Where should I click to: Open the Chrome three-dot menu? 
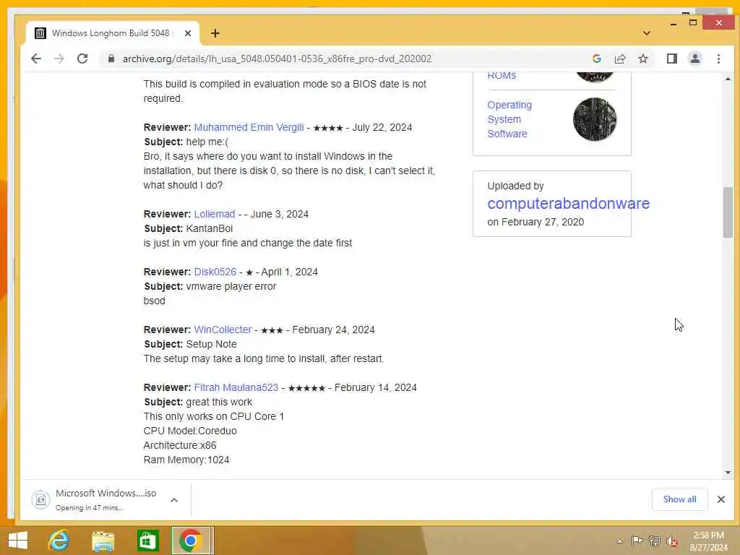pos(718,59)
